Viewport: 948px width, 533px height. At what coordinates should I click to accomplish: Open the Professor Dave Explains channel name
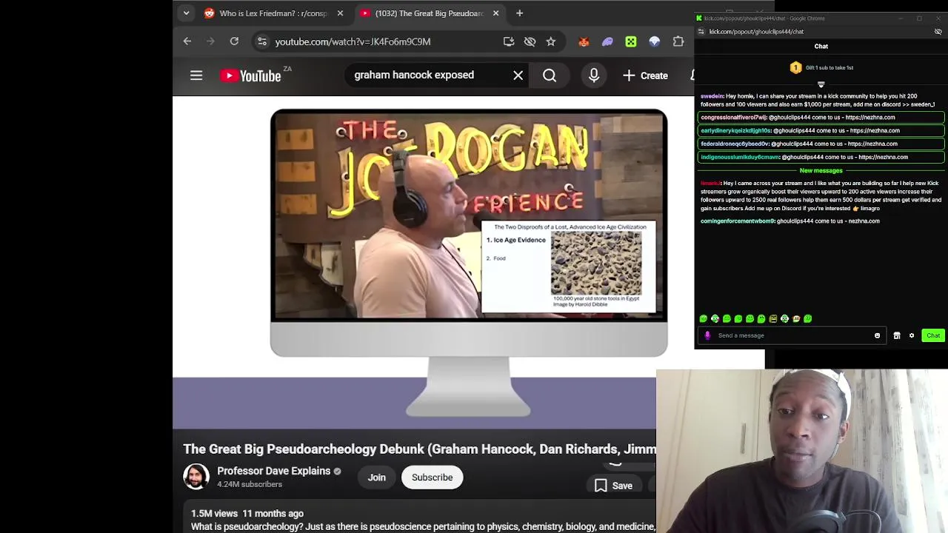pyautogui.click(x=273, y=471)
